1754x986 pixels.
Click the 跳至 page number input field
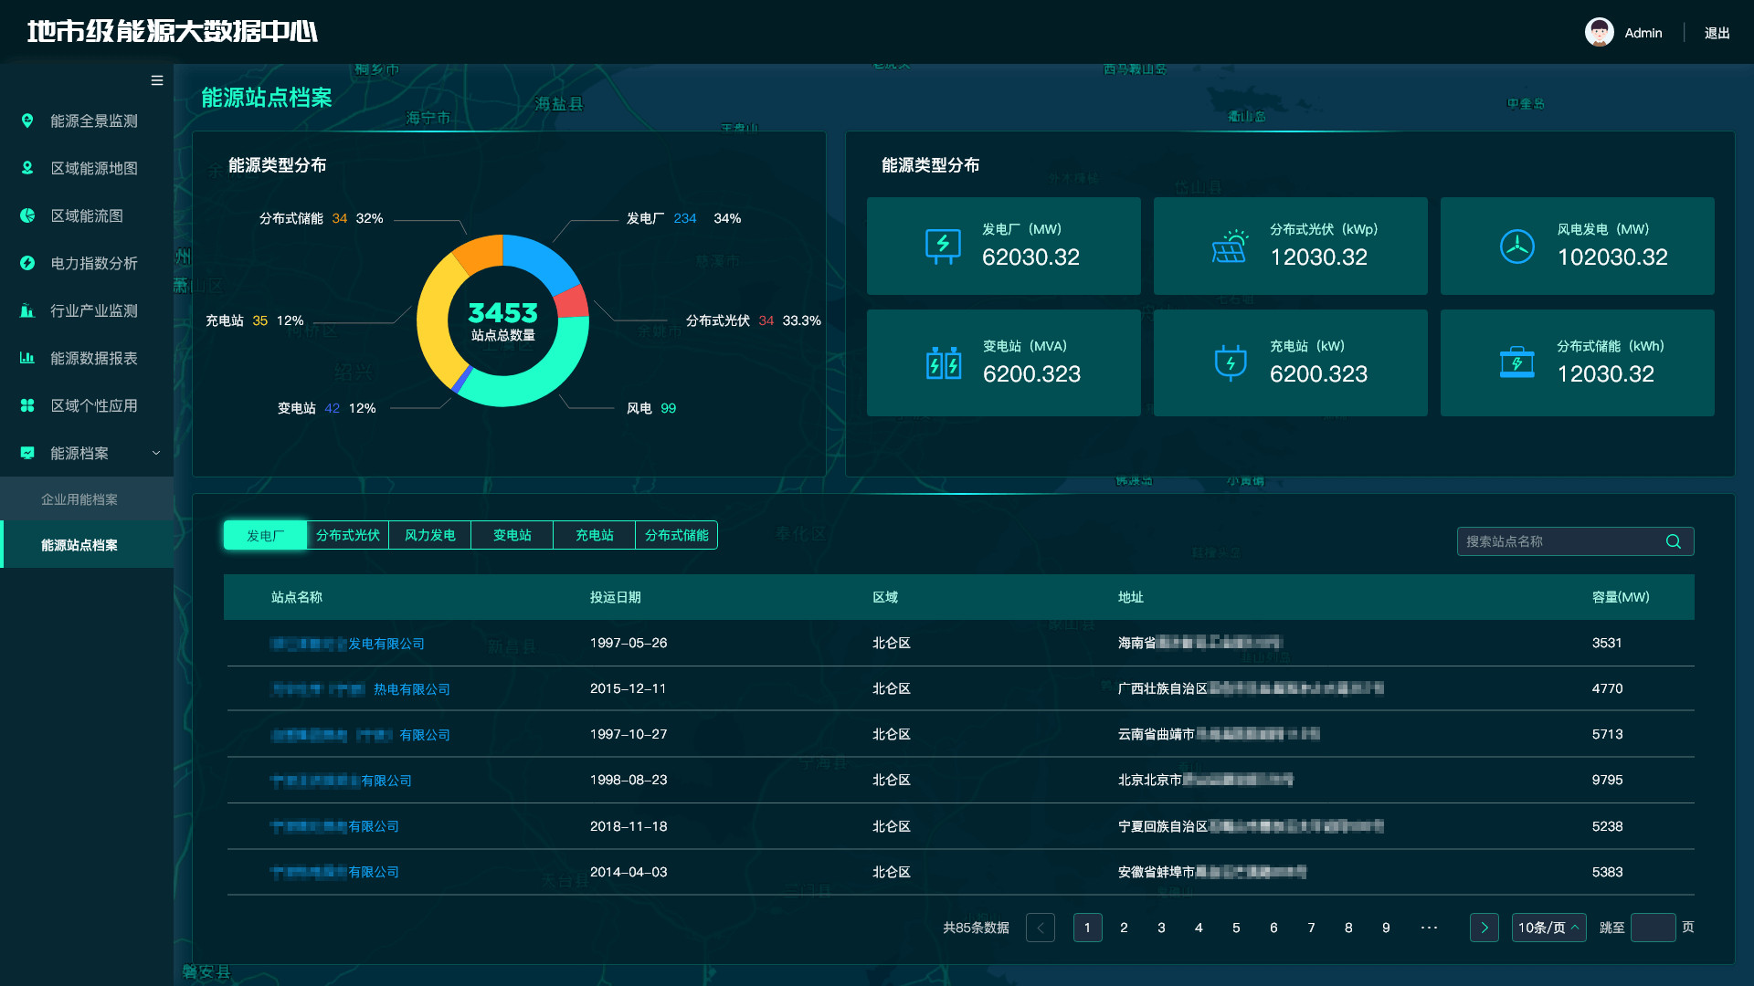click(1653, 928)
